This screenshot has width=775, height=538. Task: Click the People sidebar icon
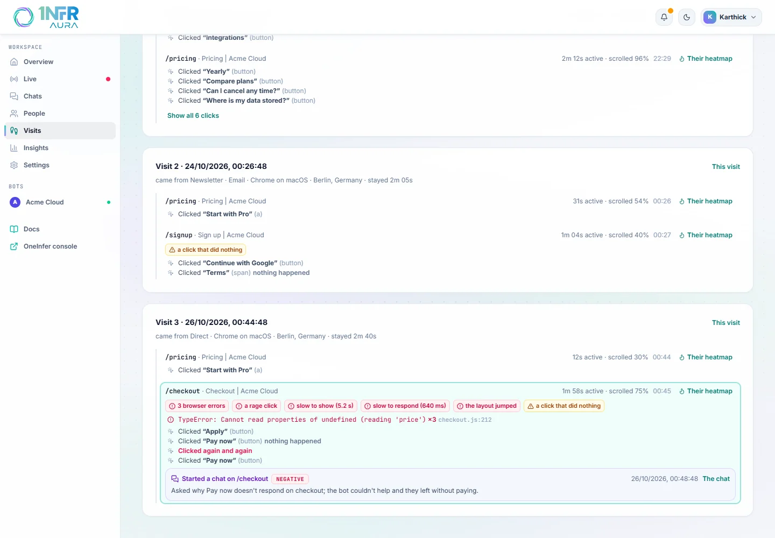(14, 114)
